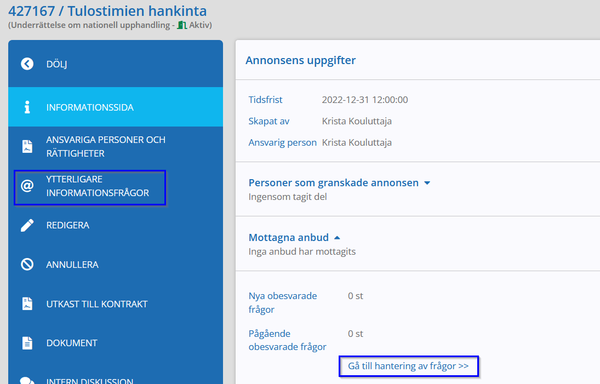The height and width of the screenshot is (384, 600).
Task: Click the title 427167 / Tulostimien hankinta
Action: 107,10
